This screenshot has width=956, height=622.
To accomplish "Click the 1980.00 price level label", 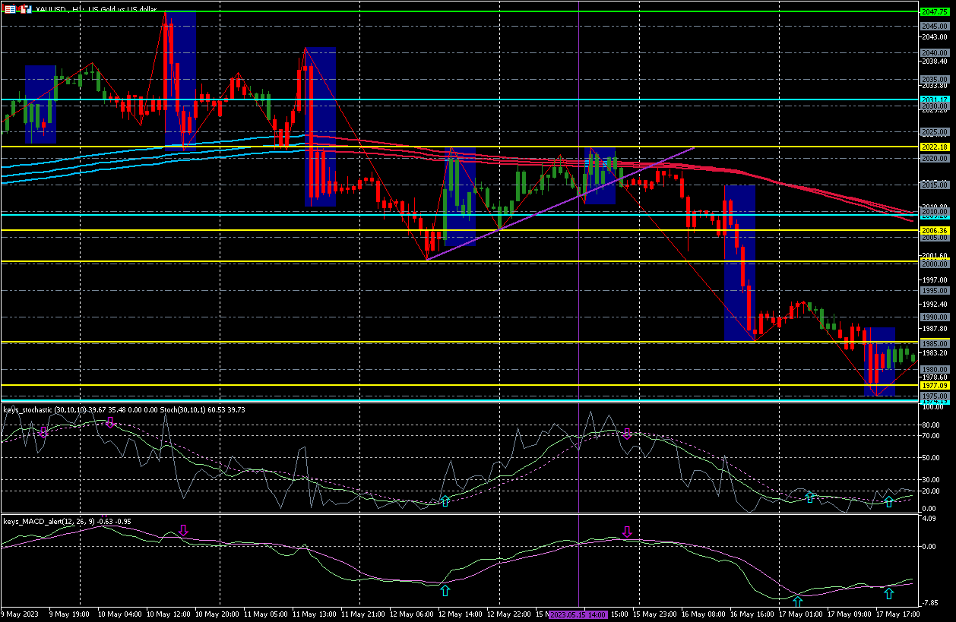I will click(x=933, y=370).
